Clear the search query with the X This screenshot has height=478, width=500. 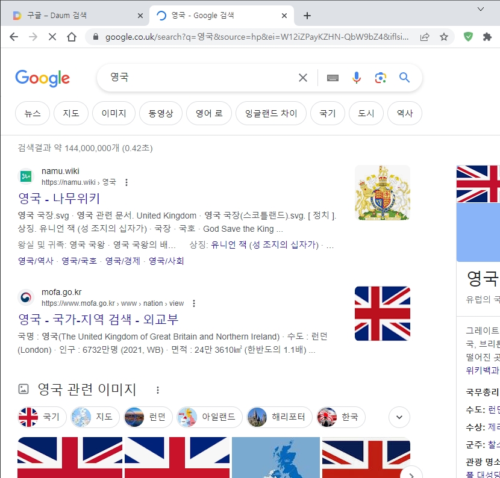pyautogui.click(x=302, y=78)
